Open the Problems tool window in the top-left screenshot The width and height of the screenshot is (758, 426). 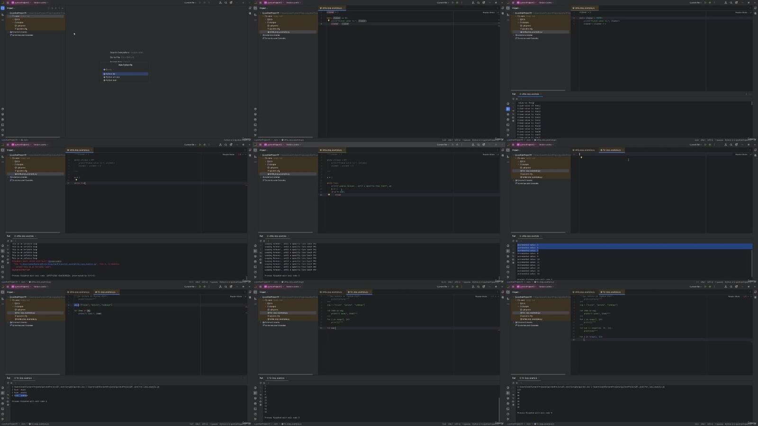click(x=2, y=130)
